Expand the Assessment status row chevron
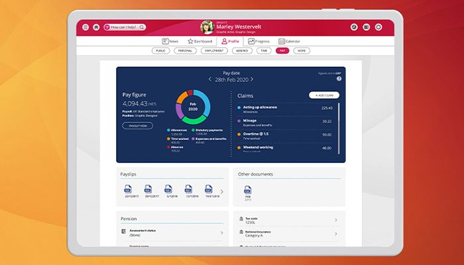 pos(222,233)
